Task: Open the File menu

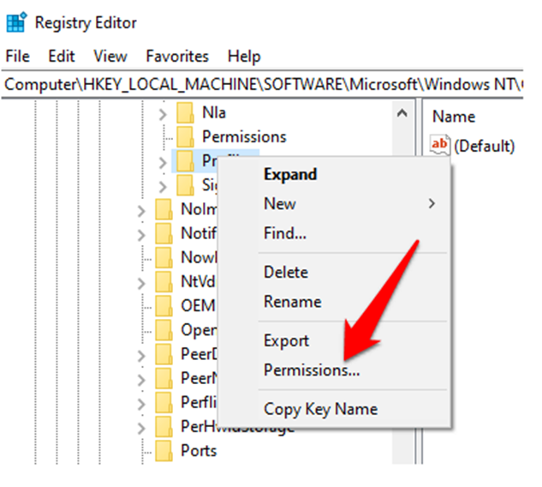Action: pyautogui.click(x=18, y=56)
